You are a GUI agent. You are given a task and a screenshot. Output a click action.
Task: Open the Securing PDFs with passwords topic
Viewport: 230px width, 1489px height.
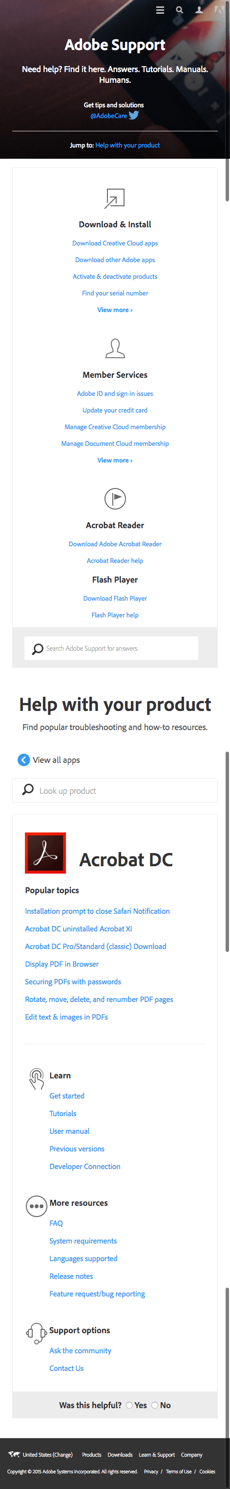(x=73, y=981)
